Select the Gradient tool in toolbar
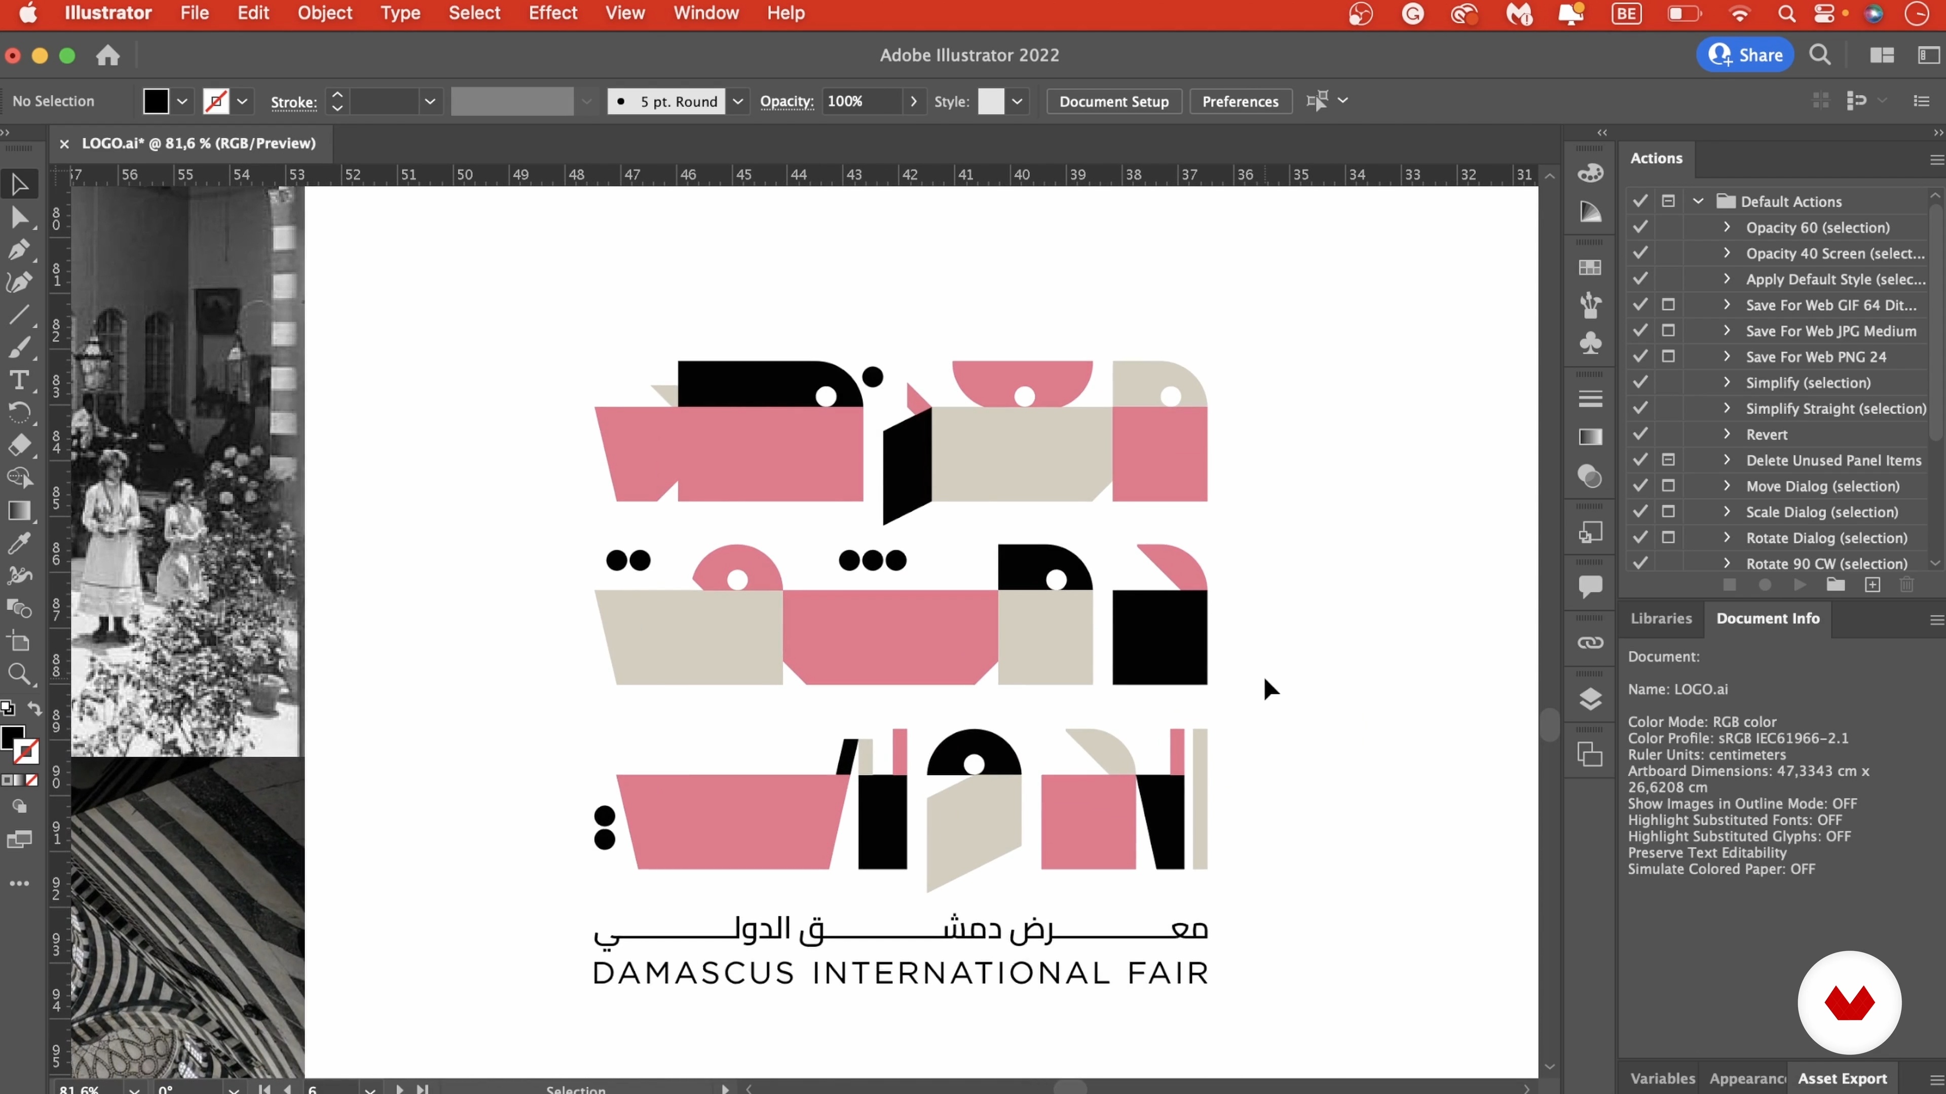 pyautogui.click(x=20, y=511)
